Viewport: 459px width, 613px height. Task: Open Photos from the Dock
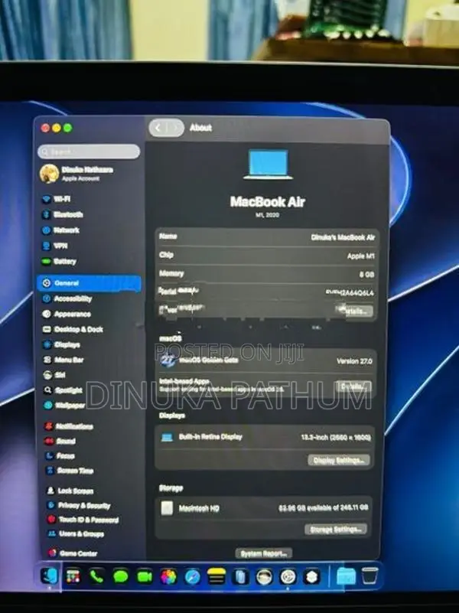point(168,577)
